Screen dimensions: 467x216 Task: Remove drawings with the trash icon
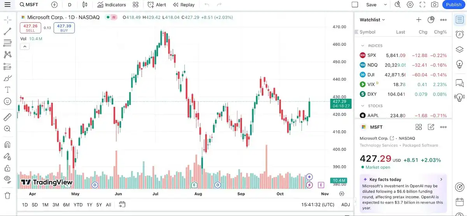pyautogui.click(x=7, y=195)
